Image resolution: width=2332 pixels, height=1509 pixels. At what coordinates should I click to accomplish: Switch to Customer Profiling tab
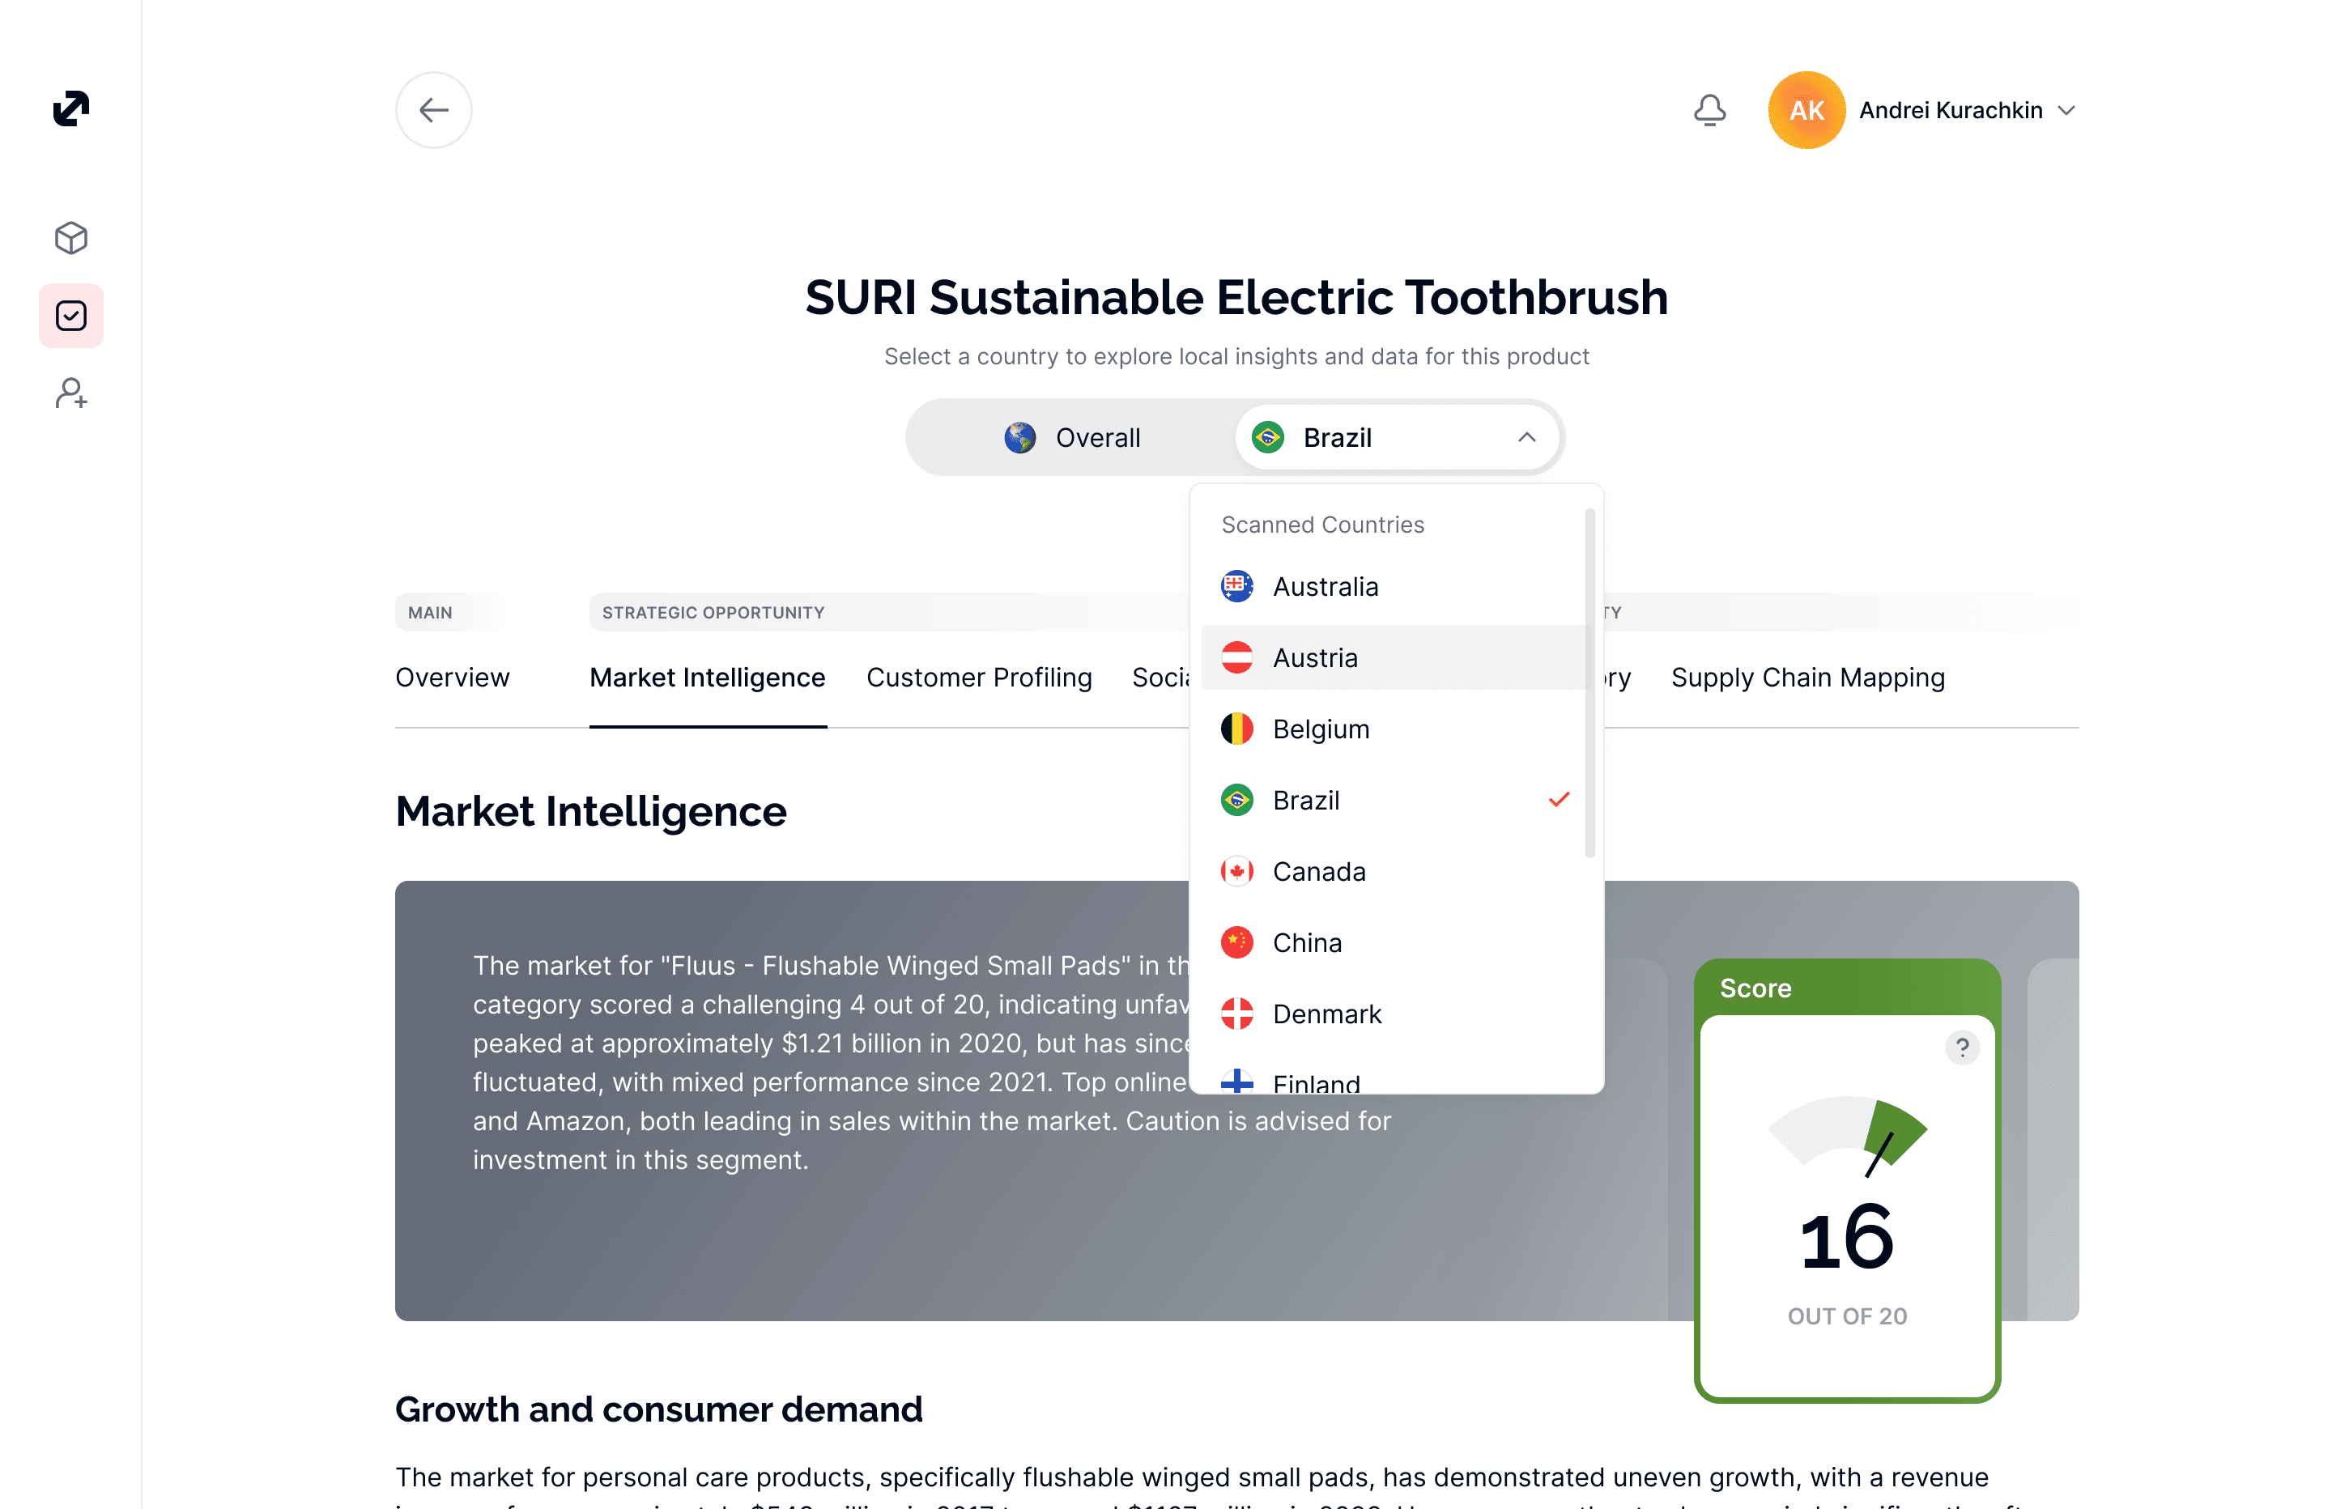click(x=978, y=677)
